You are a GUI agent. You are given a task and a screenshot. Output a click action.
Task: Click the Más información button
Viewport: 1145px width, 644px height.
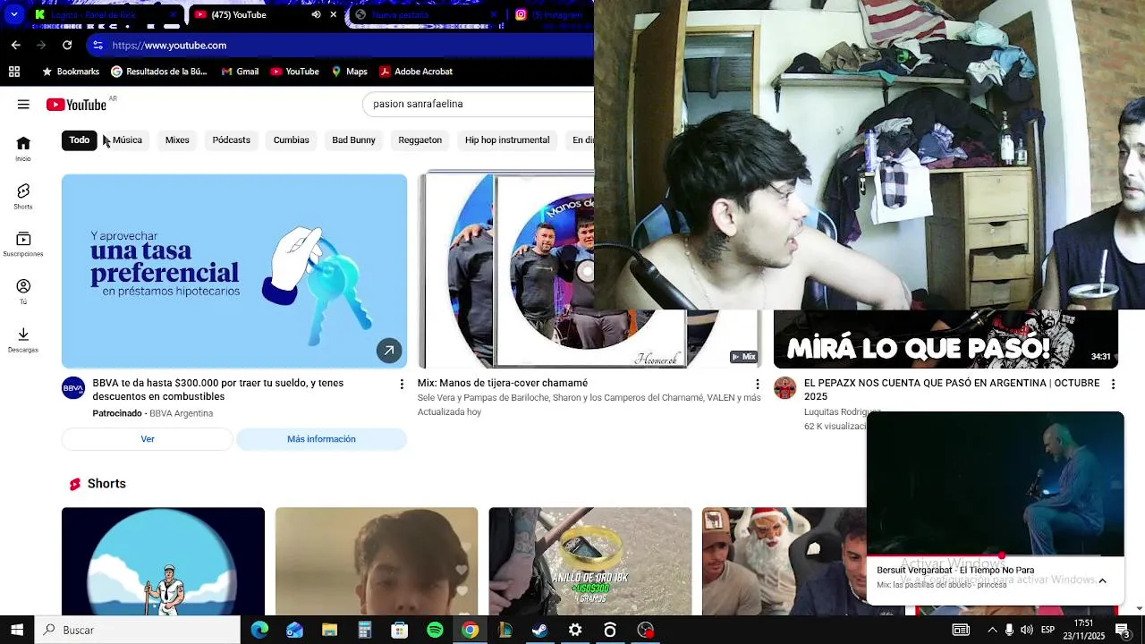[x=321, y=439]
